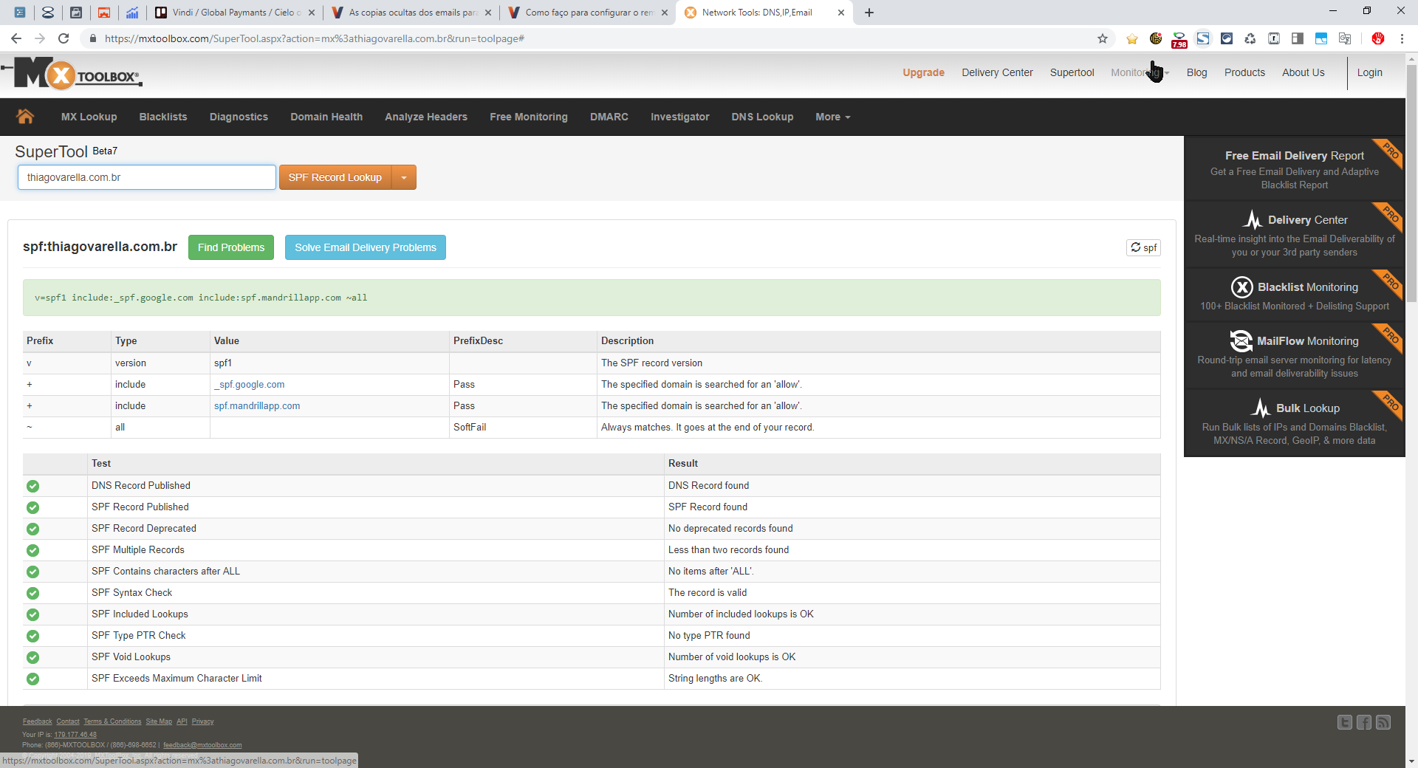
Task: Open the recycle arrows extension
Action: 1250,38
